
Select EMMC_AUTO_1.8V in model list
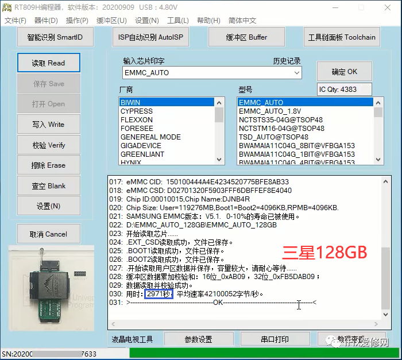tap(305, 111)
